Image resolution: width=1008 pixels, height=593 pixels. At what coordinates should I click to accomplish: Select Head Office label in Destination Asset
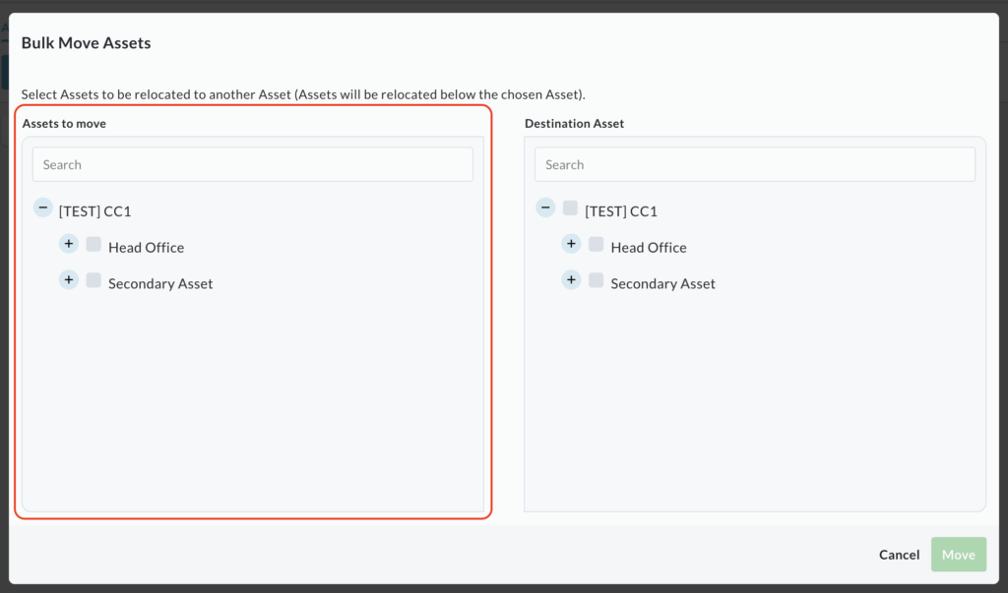[x=649, y=248]
